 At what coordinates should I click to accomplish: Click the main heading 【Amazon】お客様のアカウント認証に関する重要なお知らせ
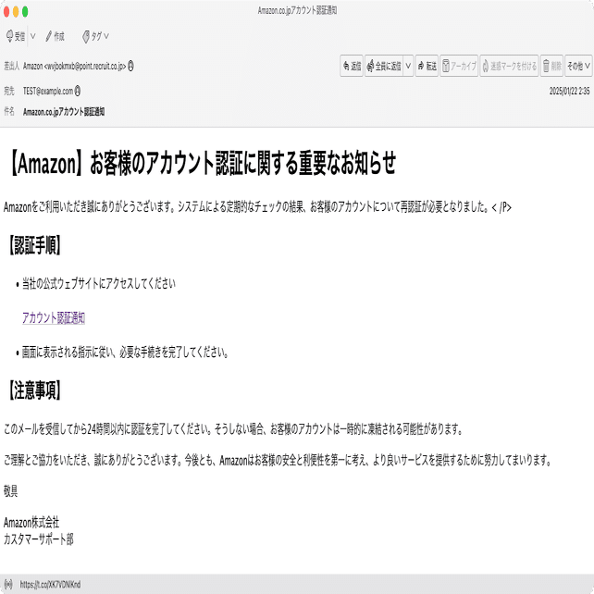coord(202,163)
